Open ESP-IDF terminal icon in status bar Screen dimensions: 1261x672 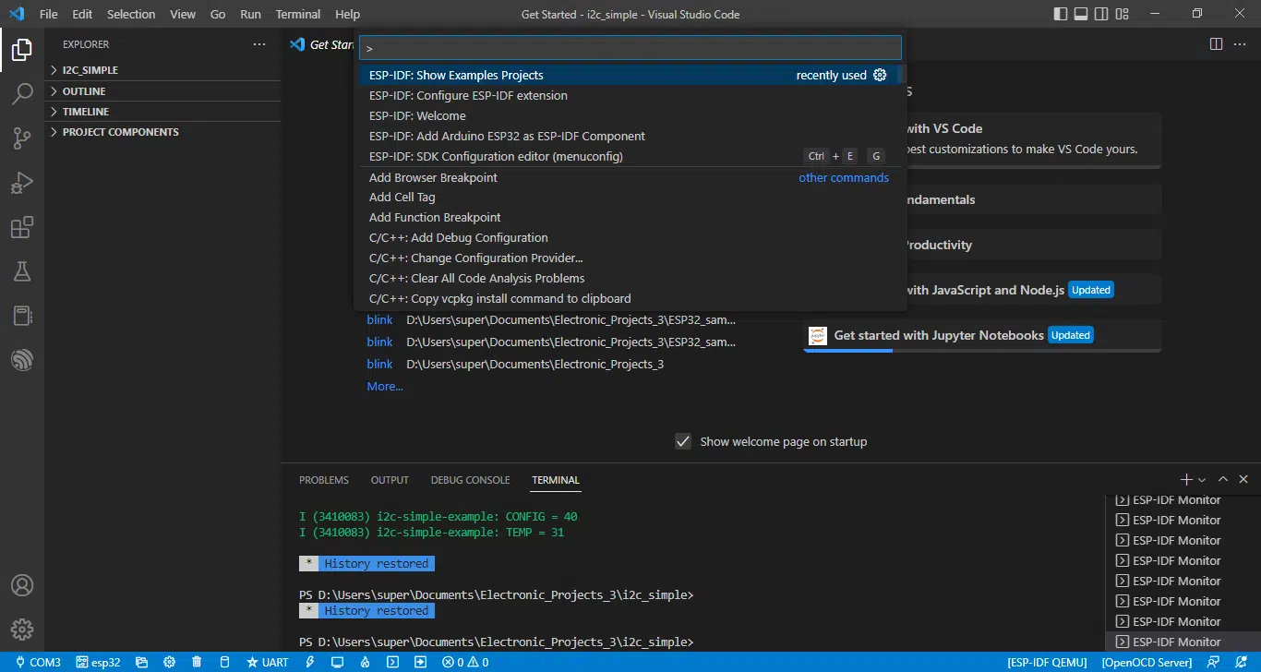[393, 662]
